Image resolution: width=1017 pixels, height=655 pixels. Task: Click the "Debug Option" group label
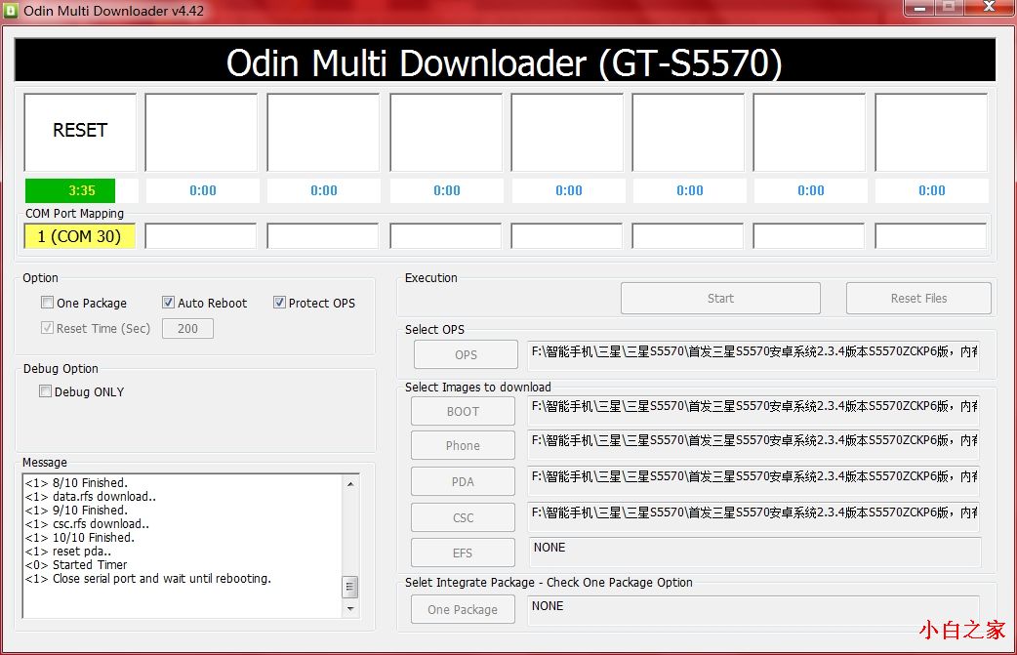coord(61,368)
